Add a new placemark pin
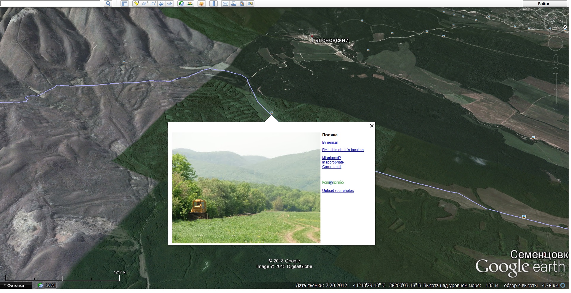Viewport: 571px width, 293px height. click(x=136, y=4)
